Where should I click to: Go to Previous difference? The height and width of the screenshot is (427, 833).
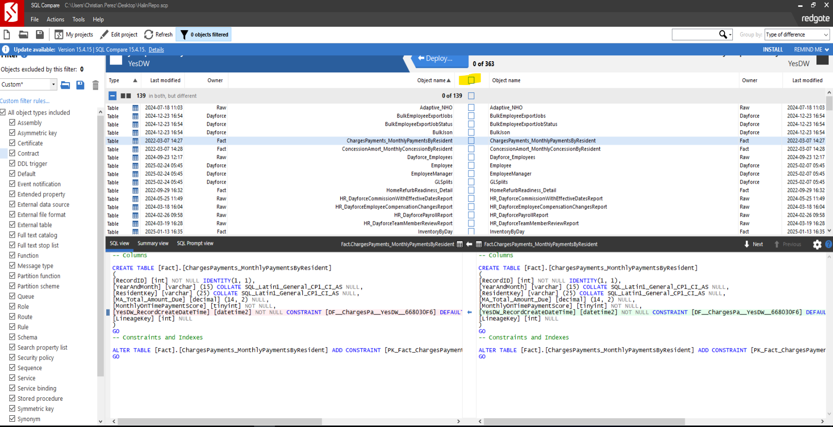pos(787,244)
